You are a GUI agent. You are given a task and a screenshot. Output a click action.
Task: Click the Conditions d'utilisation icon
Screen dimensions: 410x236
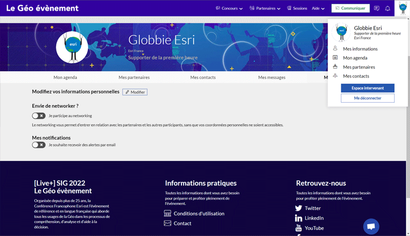click(168, 213)
